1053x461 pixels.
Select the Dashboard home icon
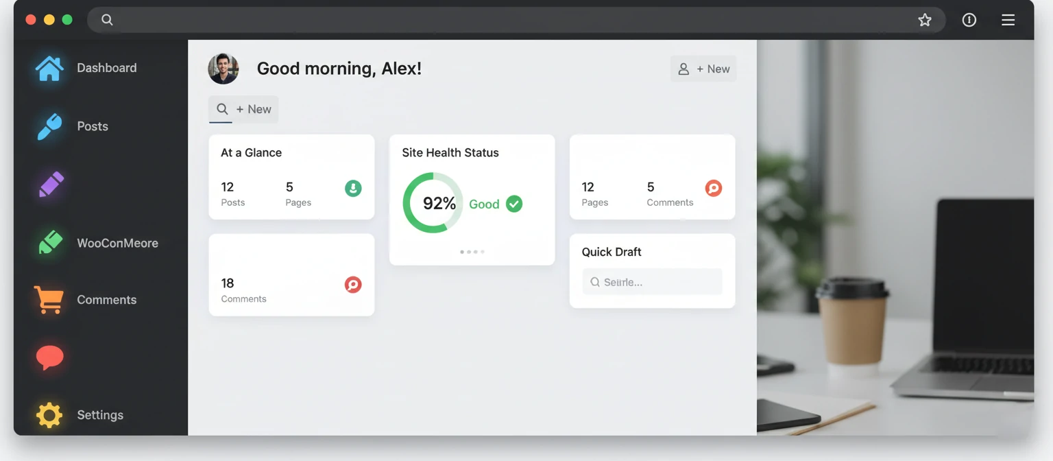pyautogui.click(x=48, y=68)
